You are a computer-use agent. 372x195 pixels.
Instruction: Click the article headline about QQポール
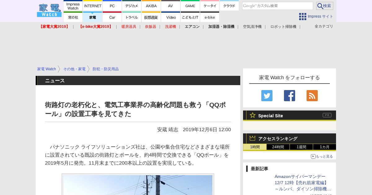click(135, 109)
